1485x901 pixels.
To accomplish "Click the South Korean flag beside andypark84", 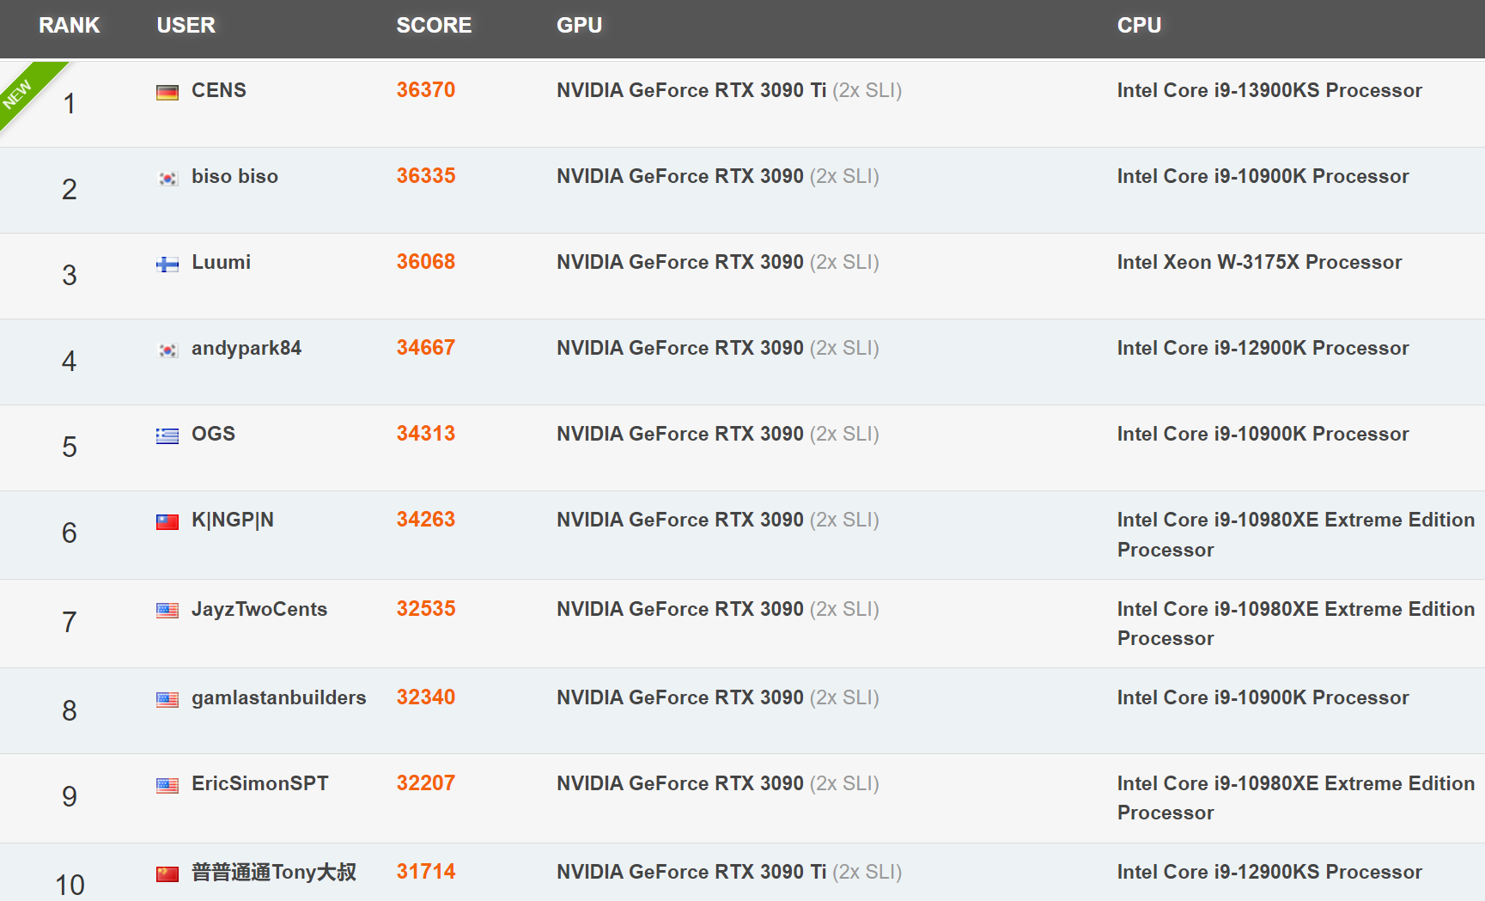I will (167, 350).
